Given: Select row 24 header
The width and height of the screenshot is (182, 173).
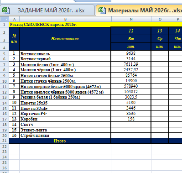Looking at the screenshot, I should click(5, 157).
